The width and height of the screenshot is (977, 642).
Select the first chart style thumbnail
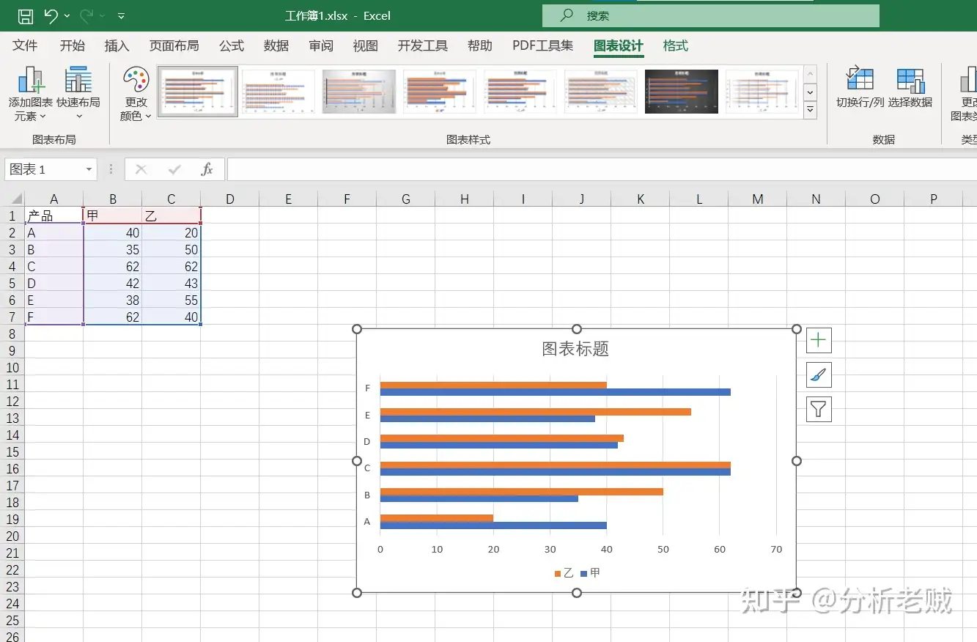click(x=198, y=92)
